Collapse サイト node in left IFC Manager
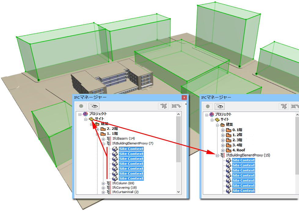The image size is (299, 212). click(86, 119)
